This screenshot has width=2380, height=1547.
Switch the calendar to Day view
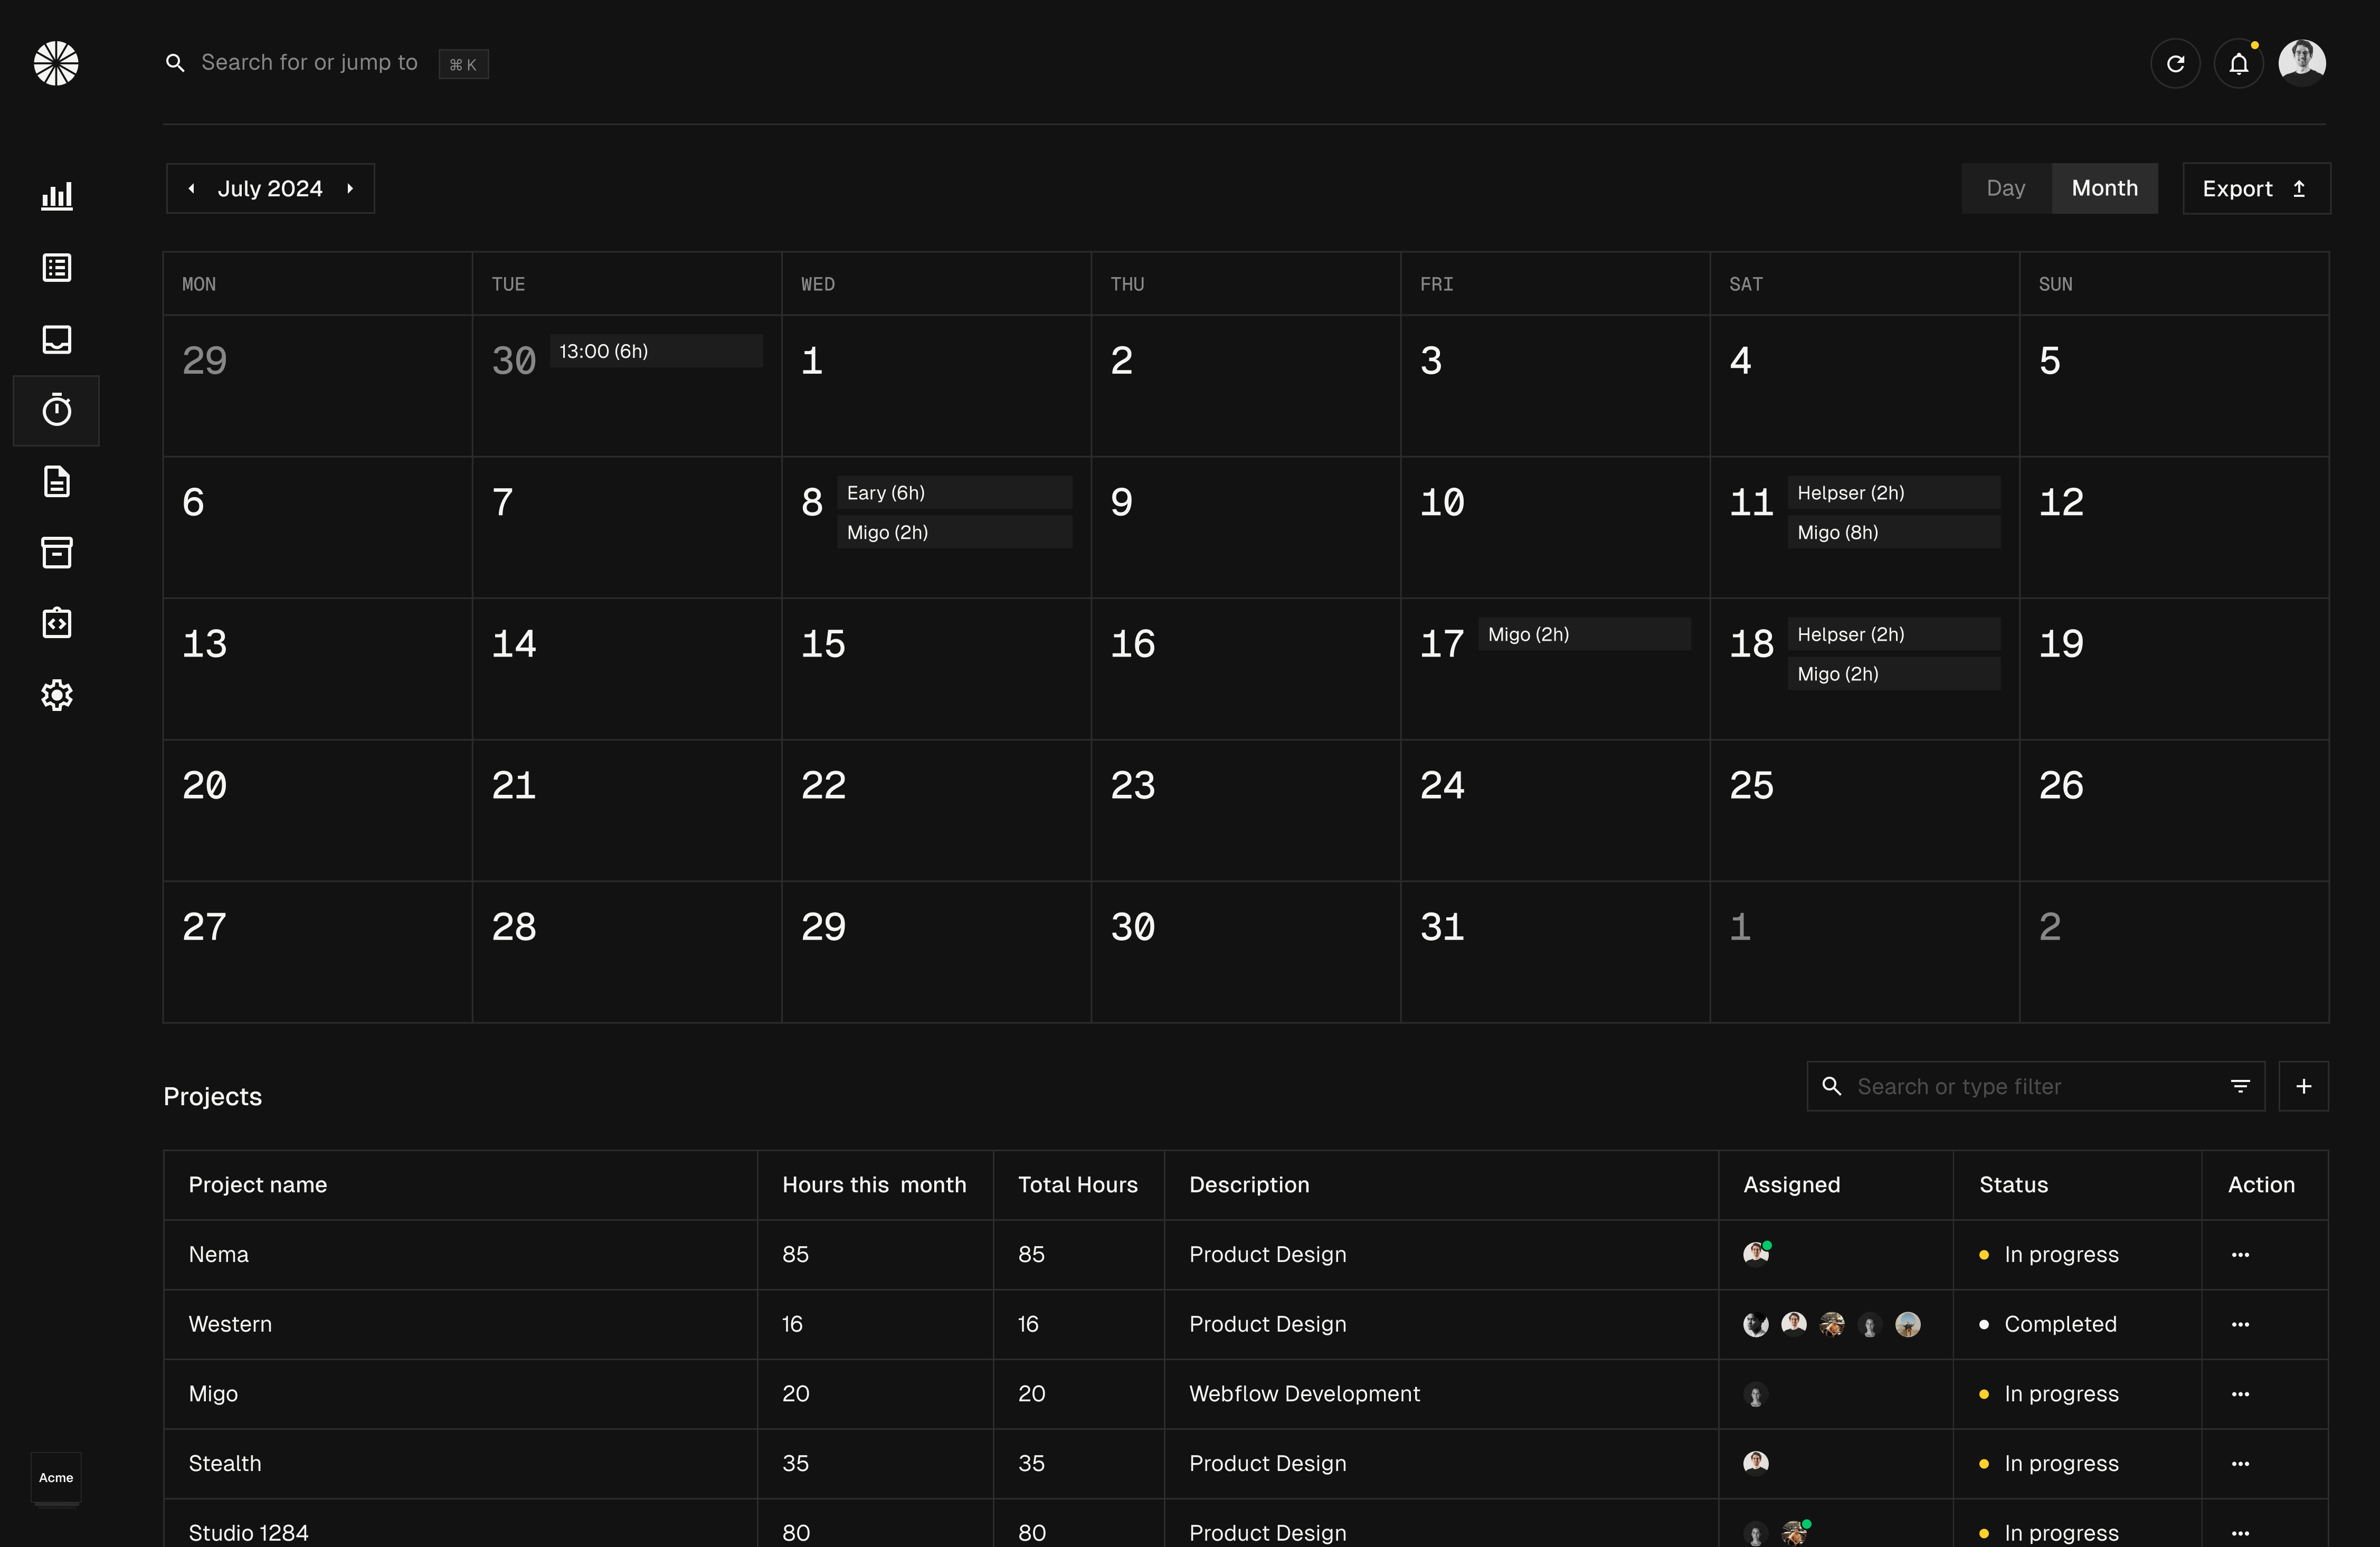click(x=2005, y=188)
